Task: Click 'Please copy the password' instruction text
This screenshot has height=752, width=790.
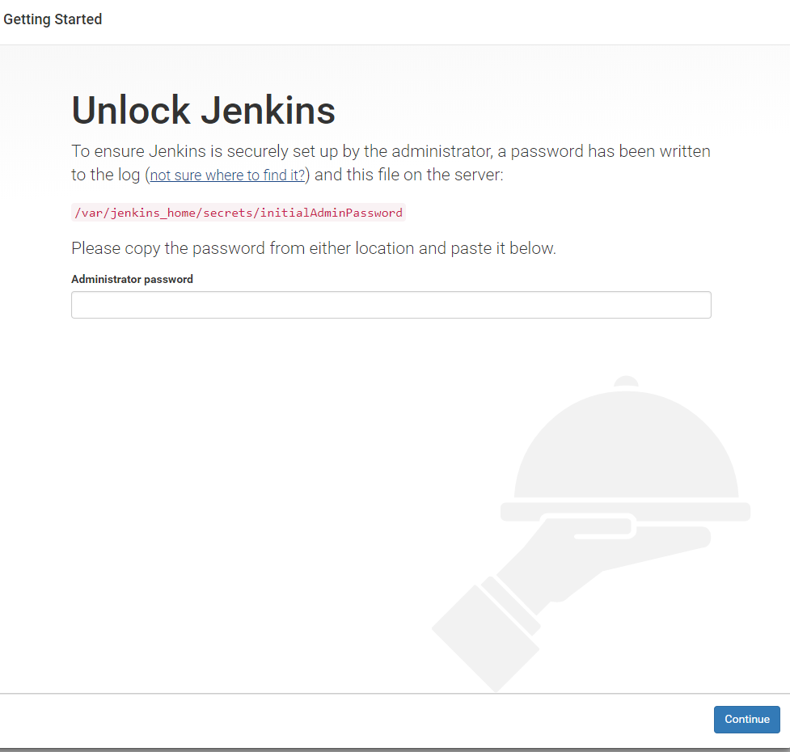Action: click(314, 248)
